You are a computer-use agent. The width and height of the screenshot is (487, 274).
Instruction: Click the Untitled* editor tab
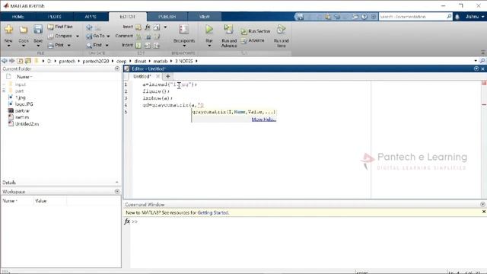point(142,76)
